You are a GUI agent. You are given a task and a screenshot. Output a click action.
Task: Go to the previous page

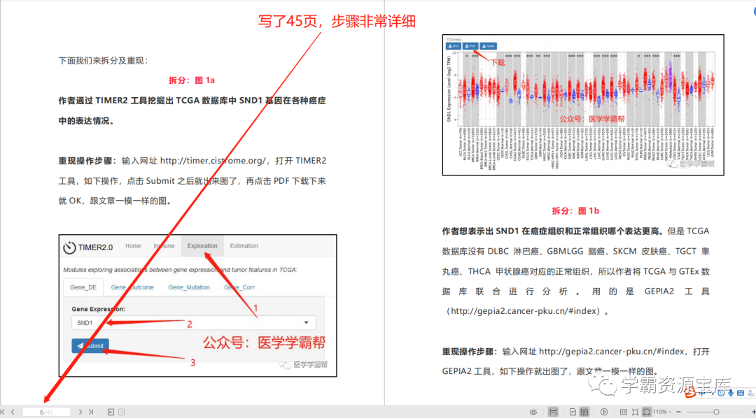click(x=13, y=412)
